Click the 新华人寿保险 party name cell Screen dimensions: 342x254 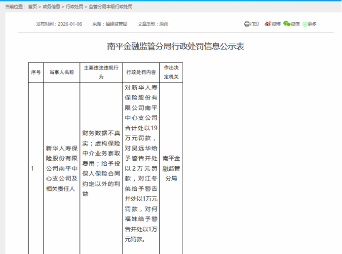[62, 168]
